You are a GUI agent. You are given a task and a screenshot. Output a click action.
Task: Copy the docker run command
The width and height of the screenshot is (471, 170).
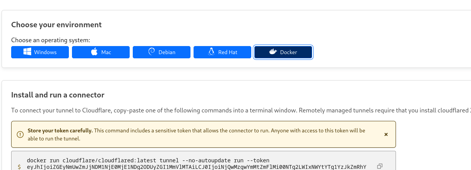(x=380, y=166)
